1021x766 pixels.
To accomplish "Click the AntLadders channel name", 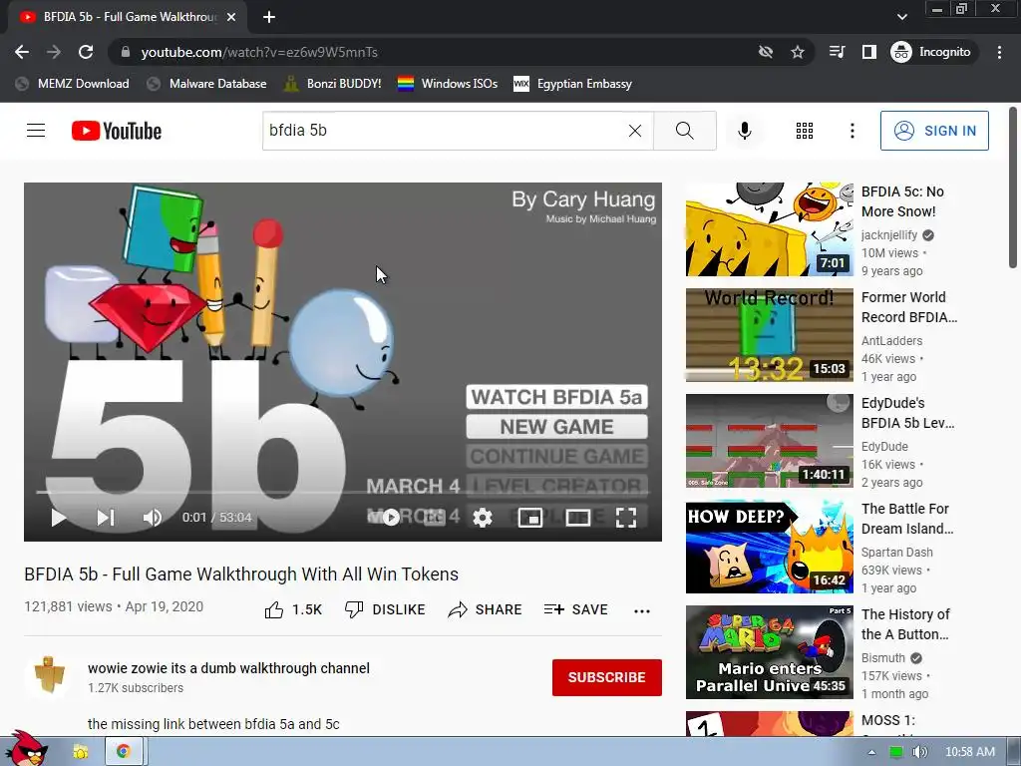I will [x=891, y=341].
